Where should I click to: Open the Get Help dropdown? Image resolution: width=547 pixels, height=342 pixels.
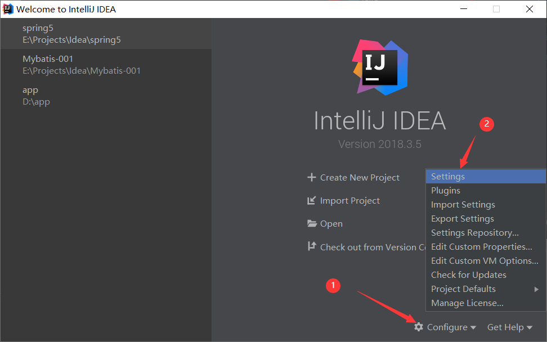pos(510,327)
